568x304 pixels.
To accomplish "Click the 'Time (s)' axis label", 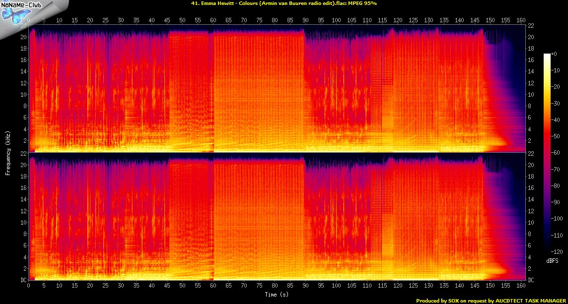I will pos(276,295).
